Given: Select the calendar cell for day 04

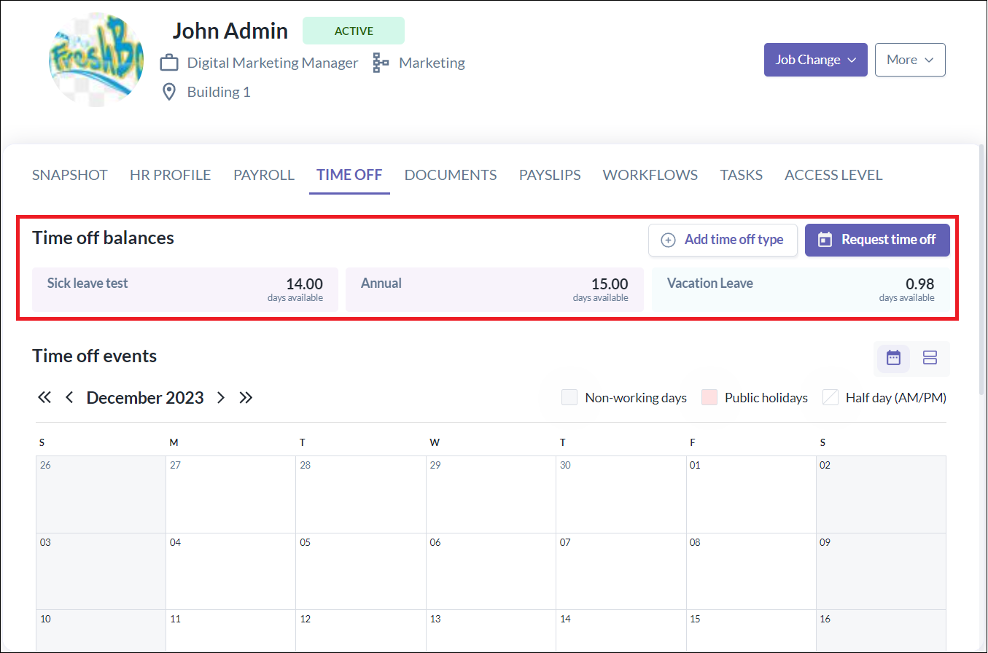Looking at the screenshot, I should click(230, 571).
